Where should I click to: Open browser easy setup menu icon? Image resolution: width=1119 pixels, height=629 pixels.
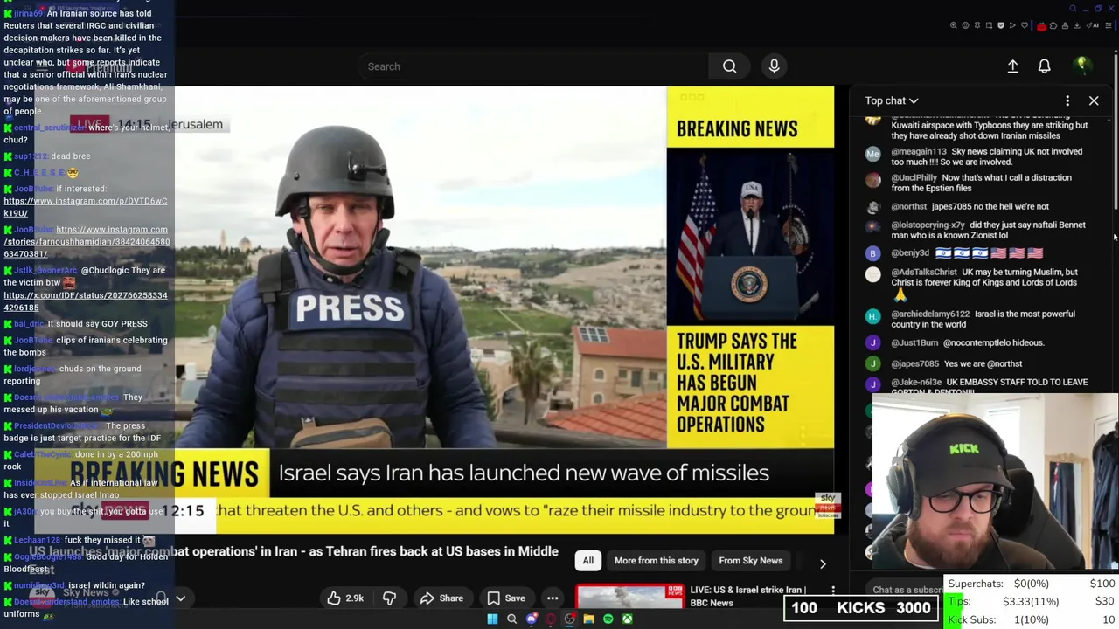(x=1109, y=25)
